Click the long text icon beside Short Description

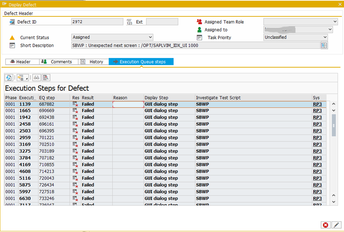[324, 45]
